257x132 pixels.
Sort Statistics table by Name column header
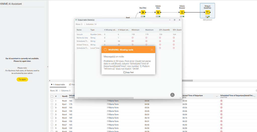[x=79, y=30]
